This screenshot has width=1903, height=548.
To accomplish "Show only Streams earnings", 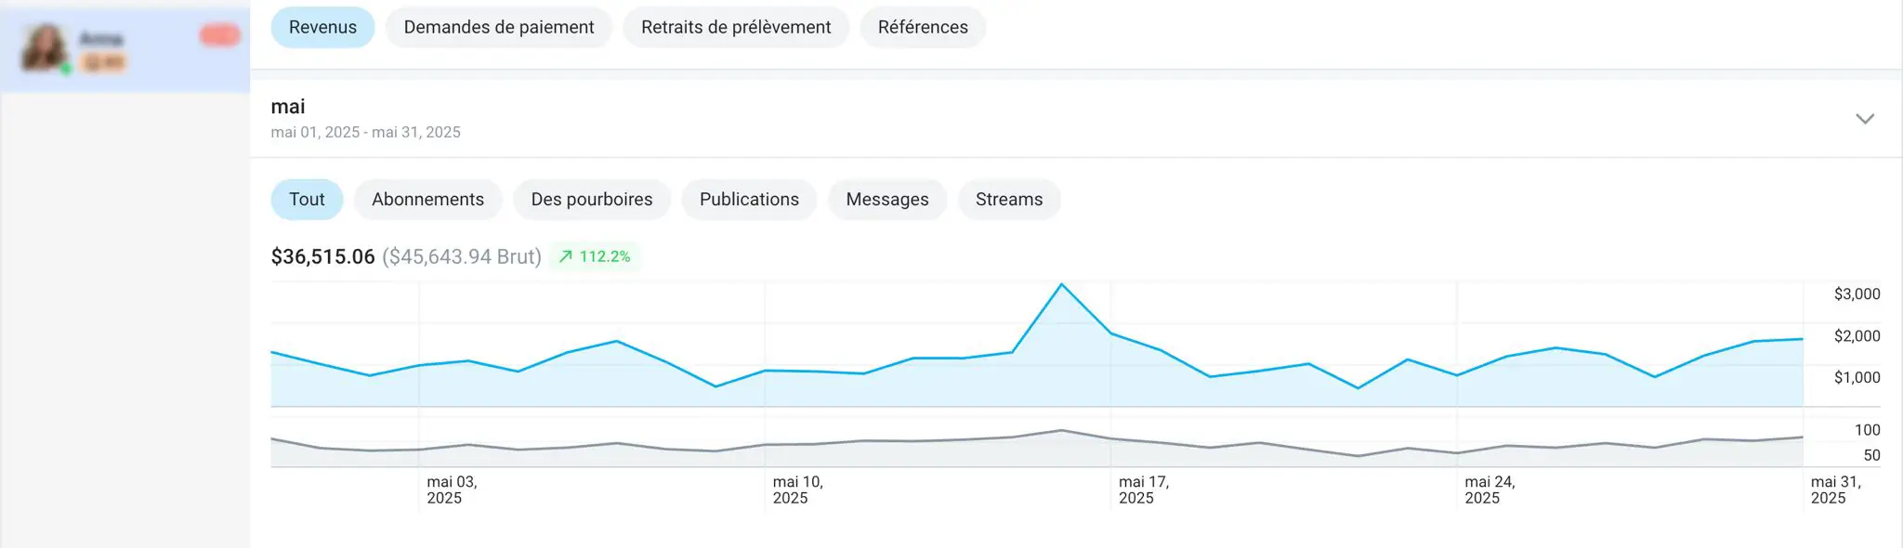I will pyautogui.click(x=1008, y=200).
